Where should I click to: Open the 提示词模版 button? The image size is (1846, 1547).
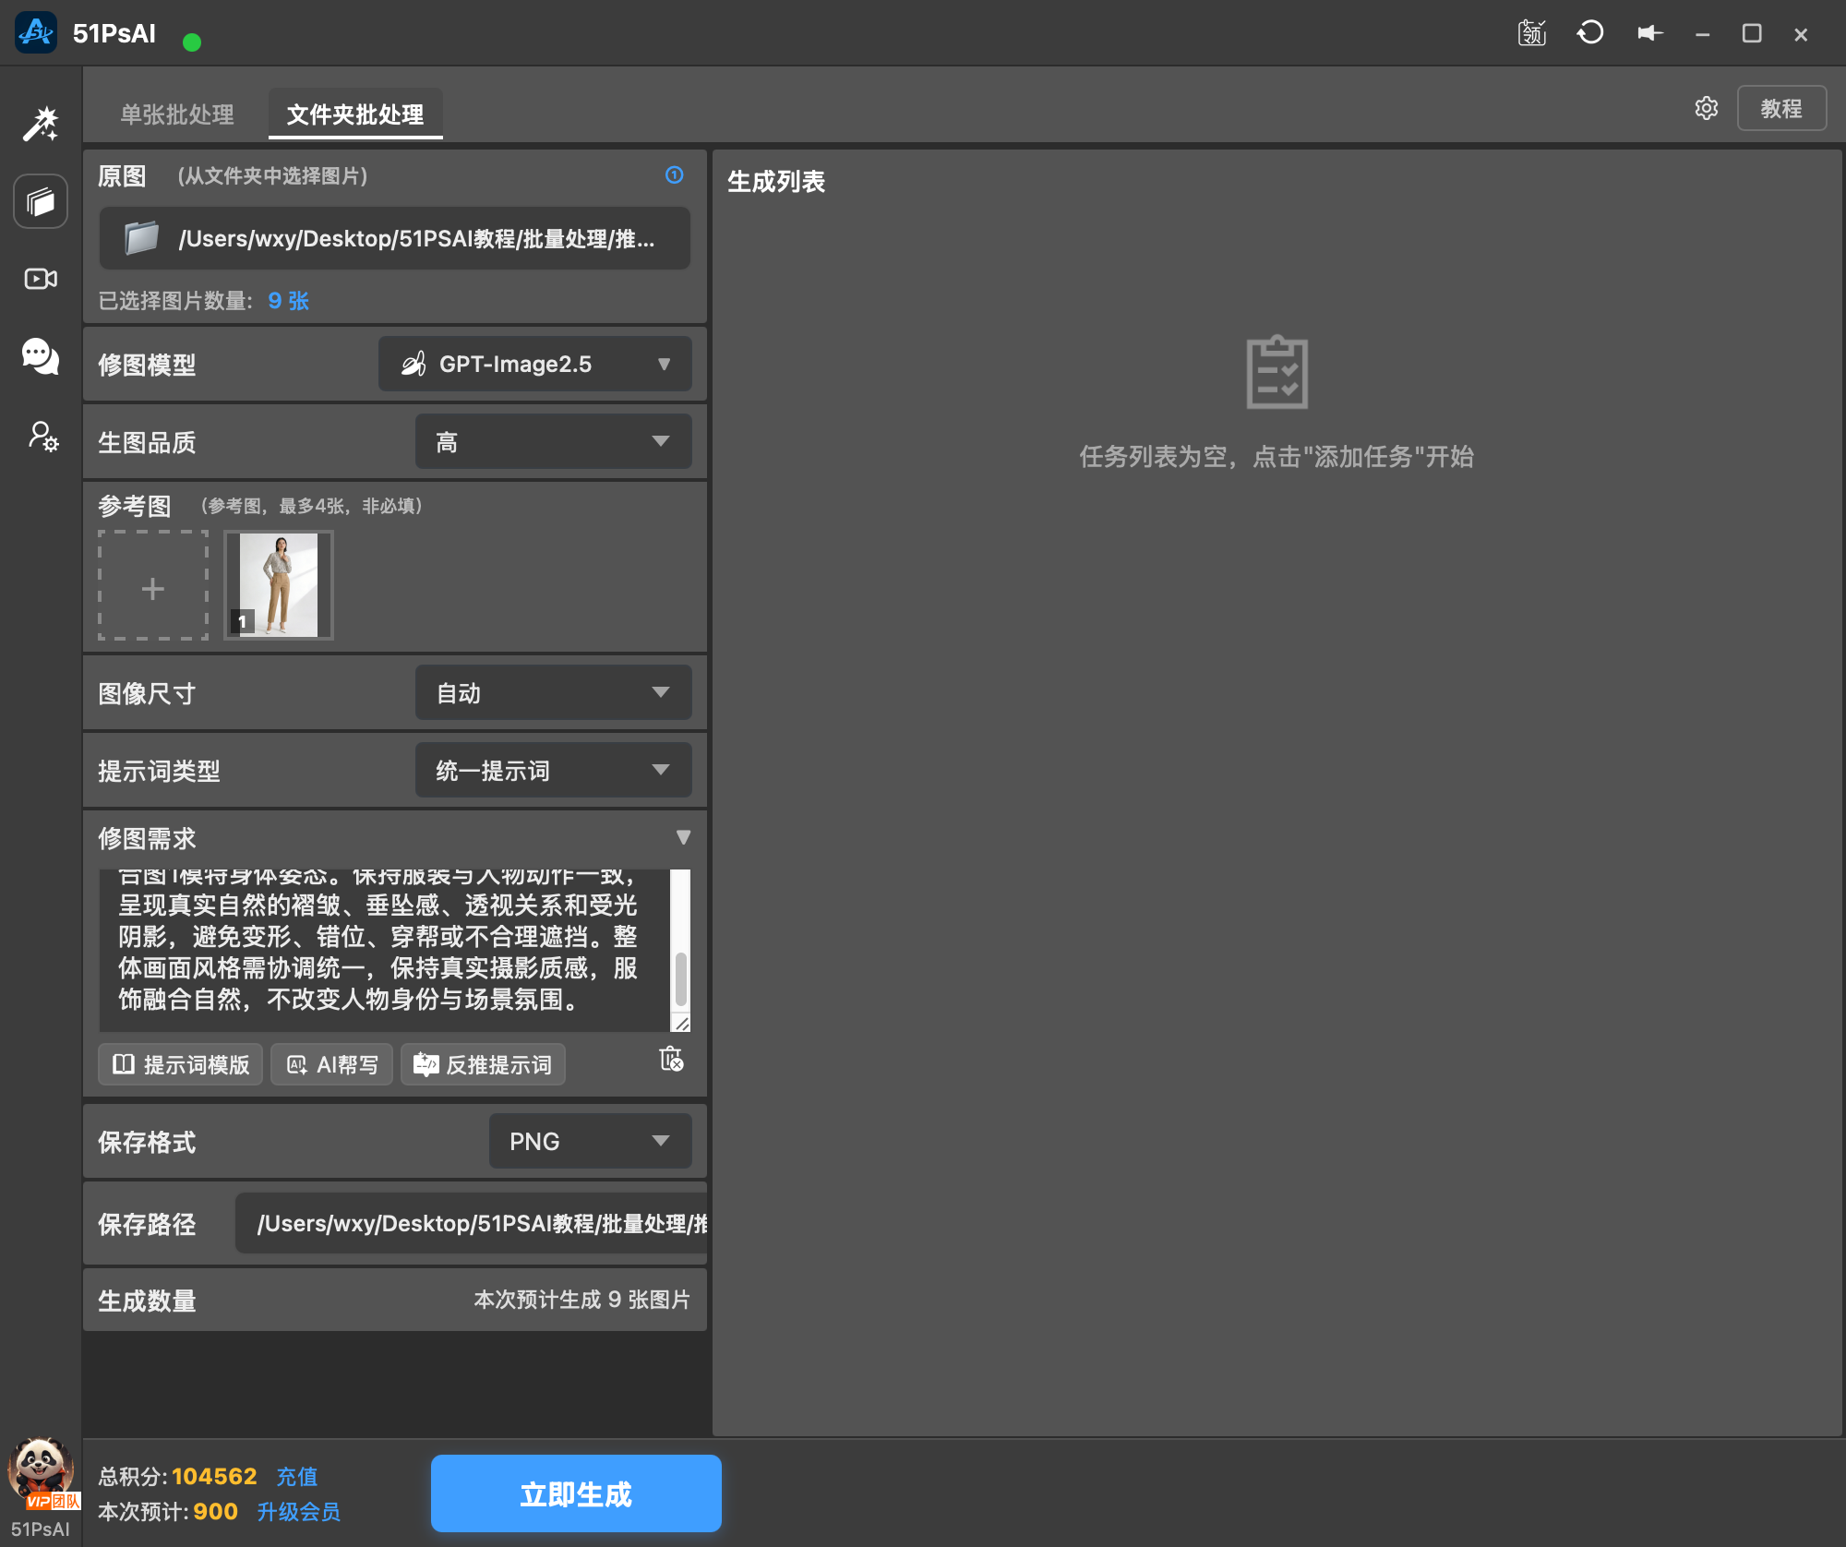181,1064
